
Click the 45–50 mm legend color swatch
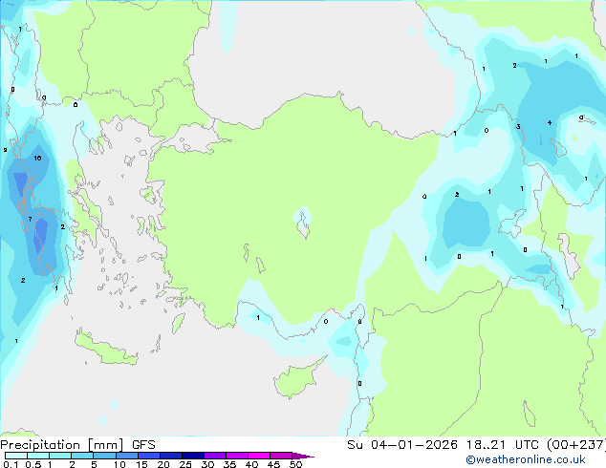point(281,456)
